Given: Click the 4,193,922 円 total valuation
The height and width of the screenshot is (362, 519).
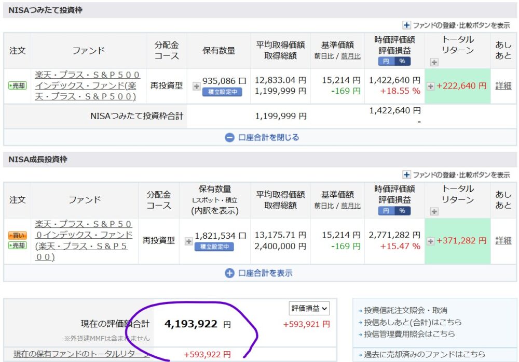Looking at the screenshot, I should 198,324.
